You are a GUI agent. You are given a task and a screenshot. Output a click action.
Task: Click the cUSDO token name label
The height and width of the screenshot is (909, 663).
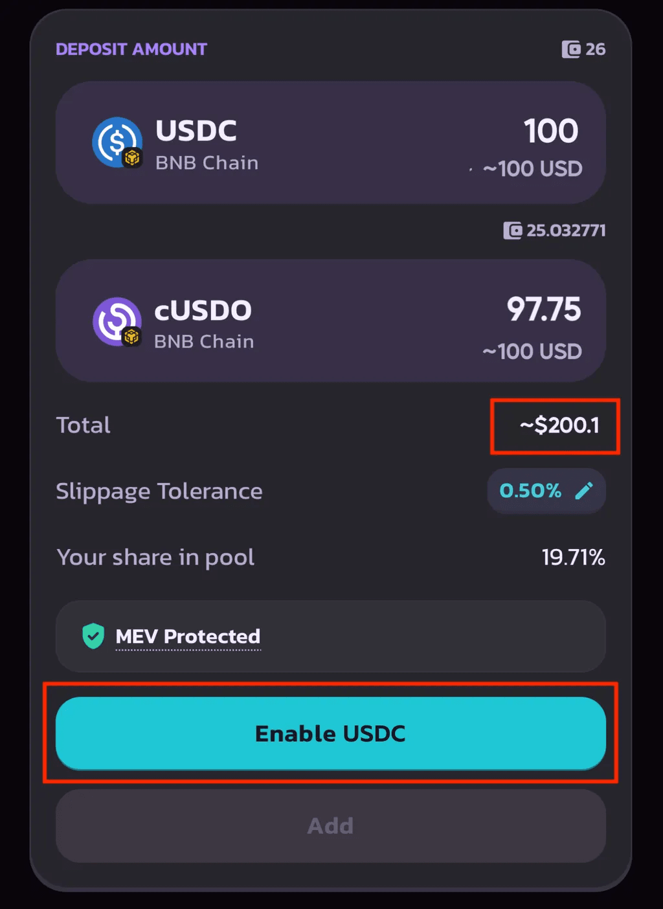tap(203, 311)
